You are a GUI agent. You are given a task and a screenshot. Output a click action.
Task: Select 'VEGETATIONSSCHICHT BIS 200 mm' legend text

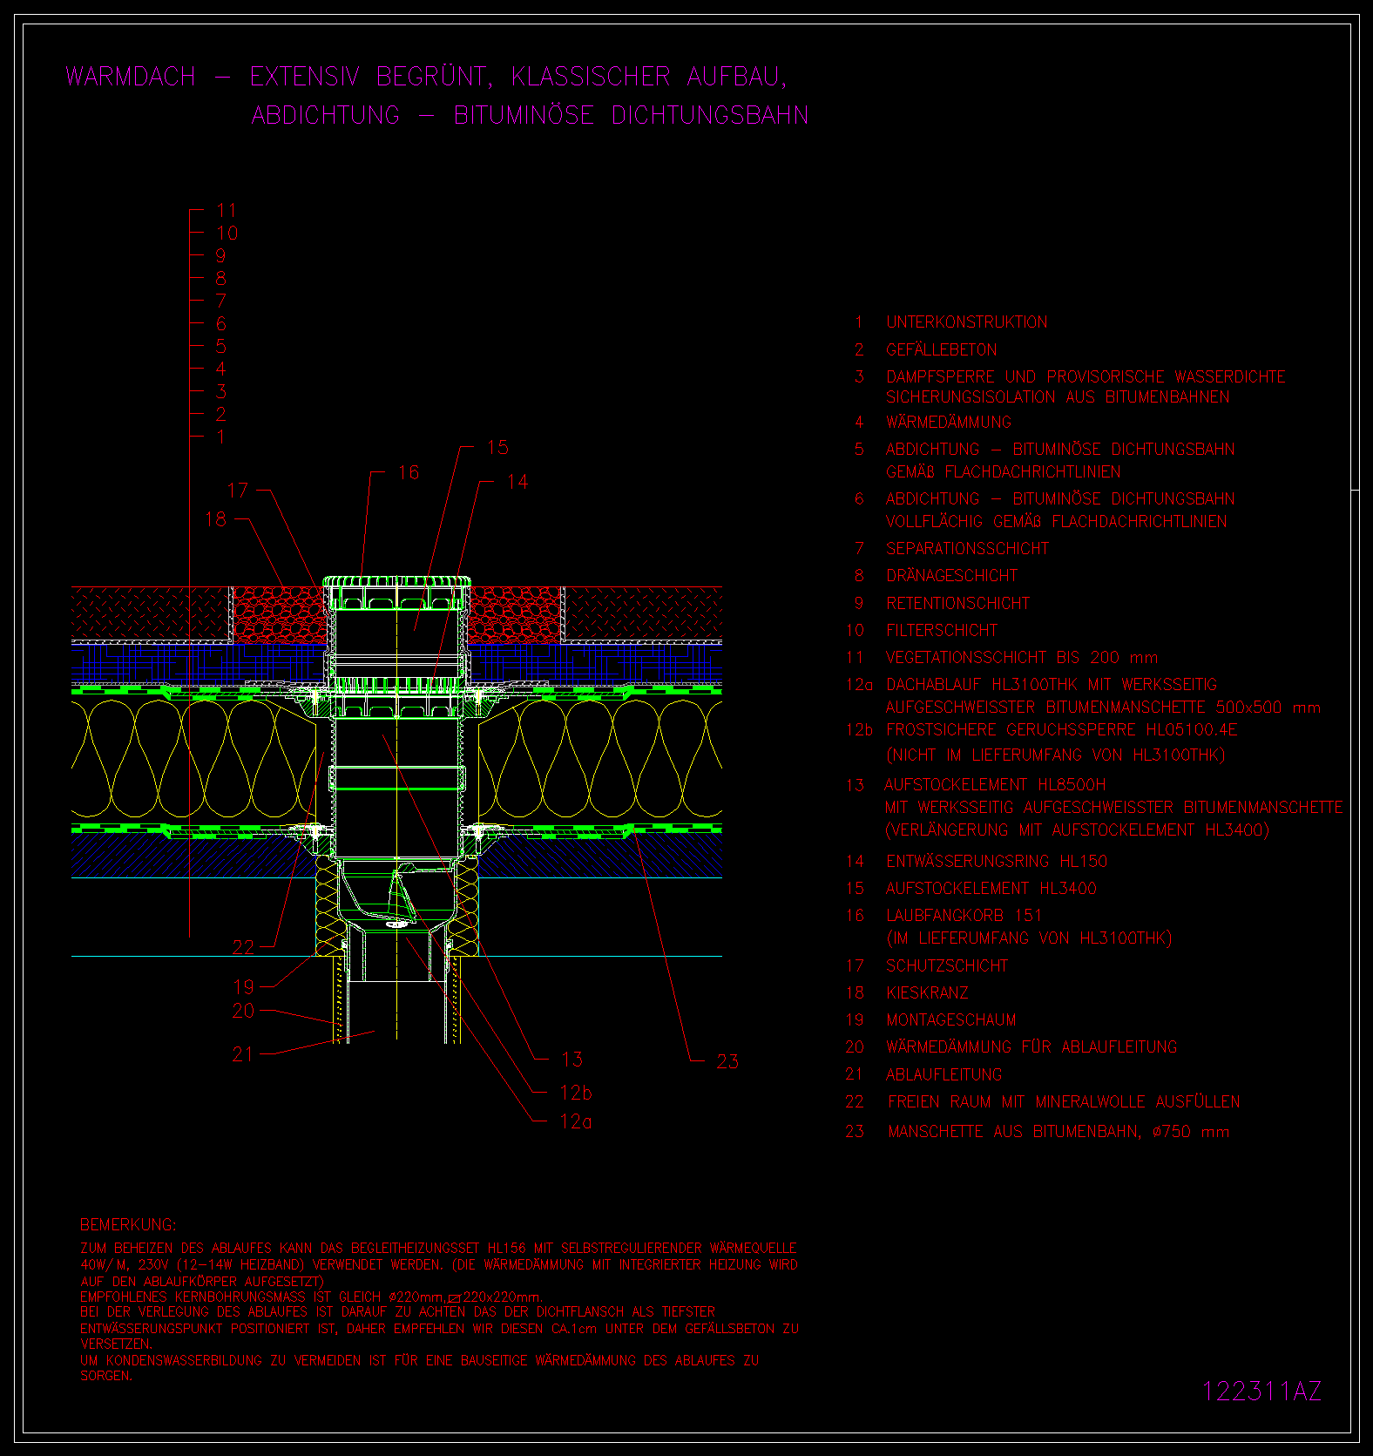tap(1022, 657)
